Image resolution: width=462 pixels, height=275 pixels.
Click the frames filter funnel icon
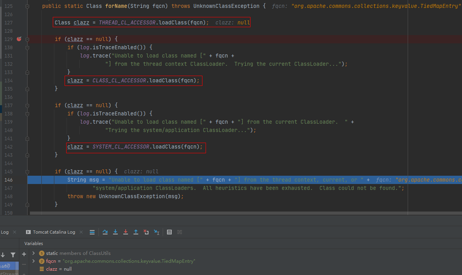coord(13,255)
